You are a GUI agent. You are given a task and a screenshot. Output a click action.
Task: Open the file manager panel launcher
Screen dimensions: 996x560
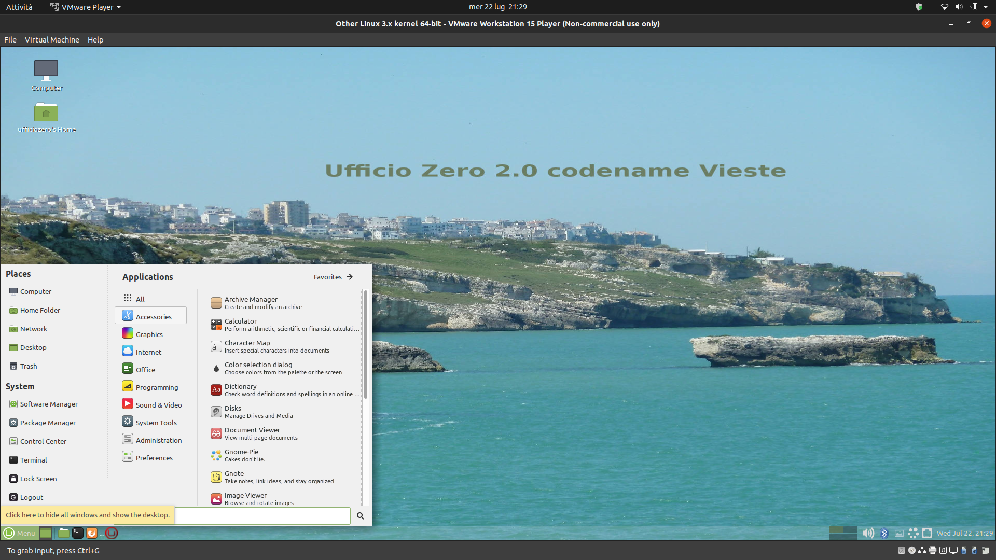point(63,533)
